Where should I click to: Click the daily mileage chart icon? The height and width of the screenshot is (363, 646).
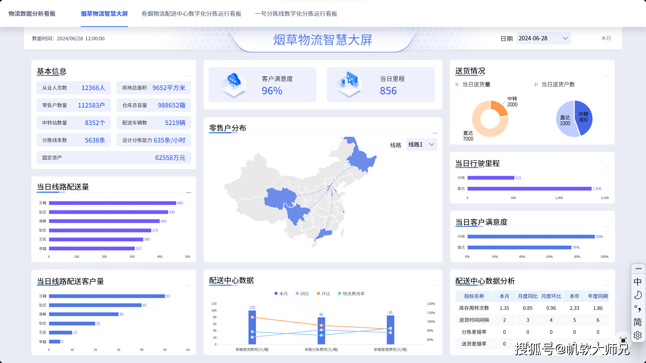(x=349, y=84)
